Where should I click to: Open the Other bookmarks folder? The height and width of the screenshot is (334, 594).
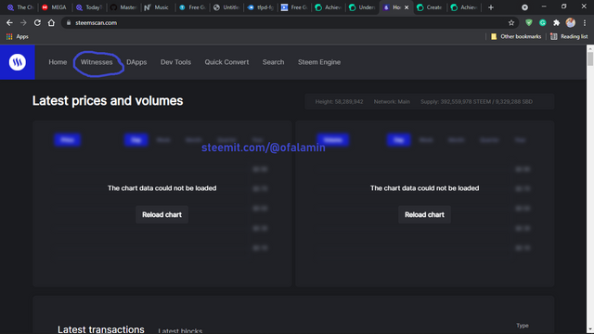516,37
